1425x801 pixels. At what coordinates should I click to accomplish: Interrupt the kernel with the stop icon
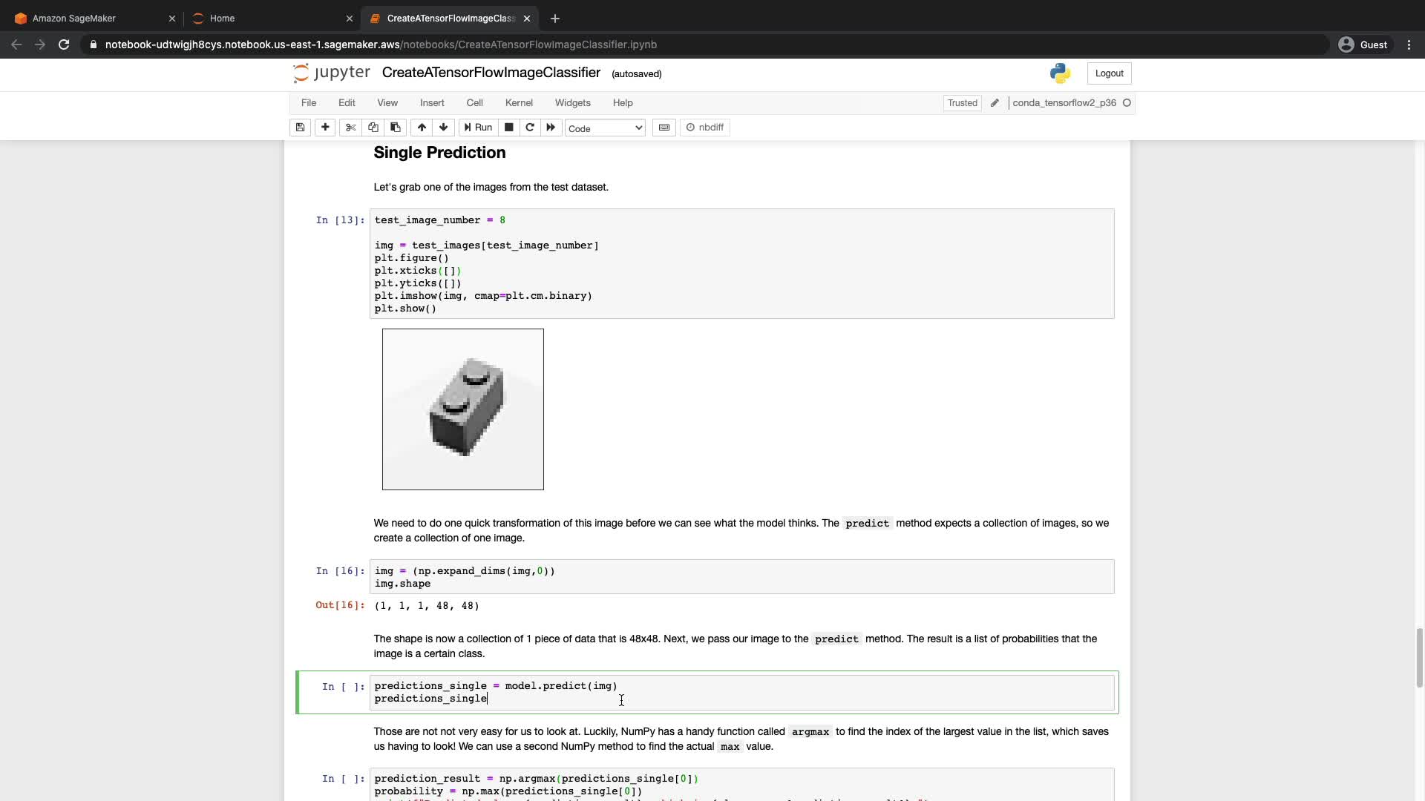pyautogui.click(x=508, y=128)
